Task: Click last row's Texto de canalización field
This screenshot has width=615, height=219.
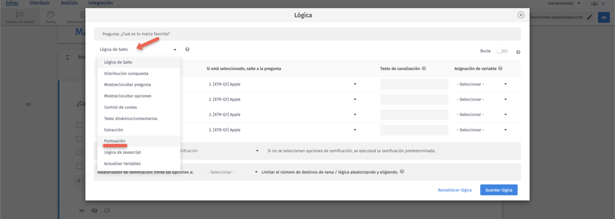Action: point(414,130)
